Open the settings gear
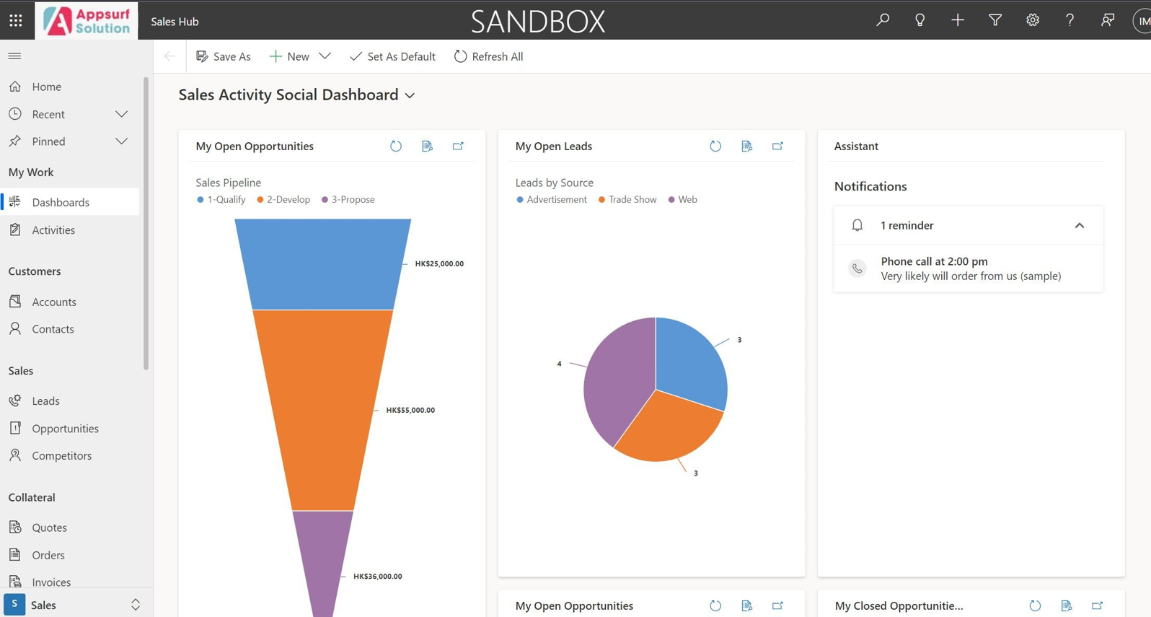Image resolution: width=1151 pixels, height=617 pixels. tap(1033, 21)
